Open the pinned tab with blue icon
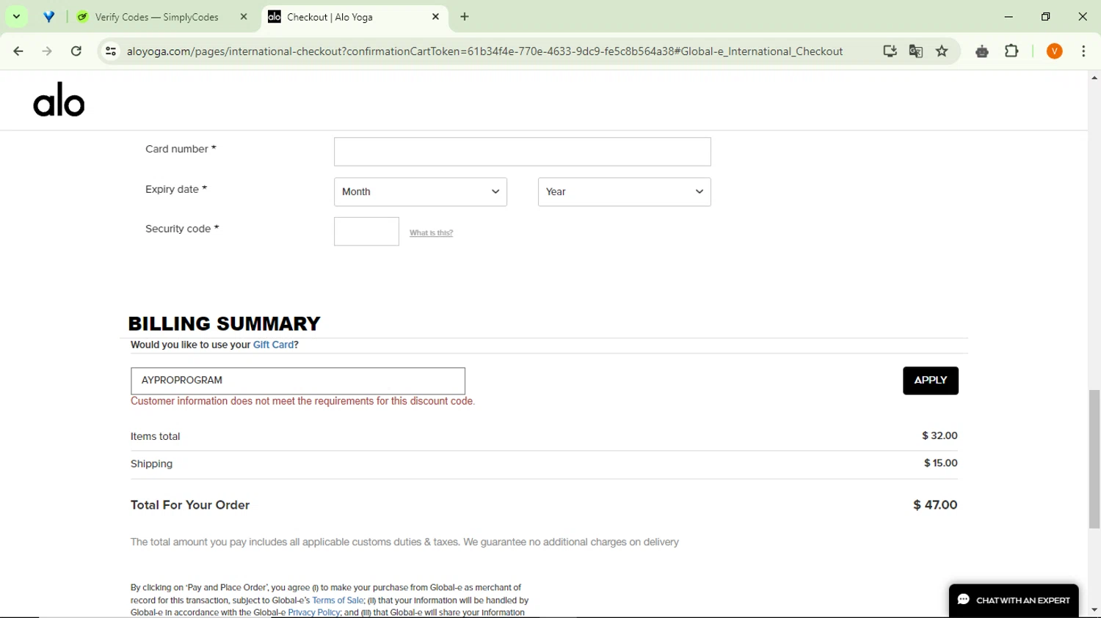1101x618 pixels. [x=49, y=17]
